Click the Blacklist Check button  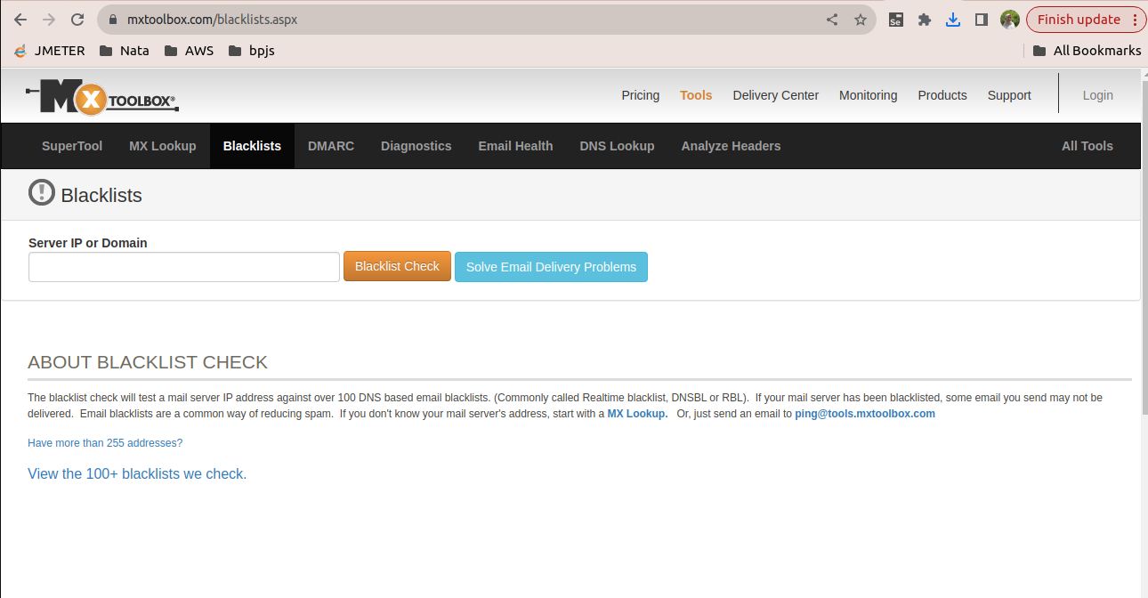point(397,266)
